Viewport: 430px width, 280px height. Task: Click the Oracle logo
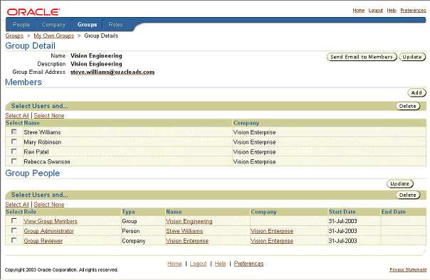[x=33, y=12]
